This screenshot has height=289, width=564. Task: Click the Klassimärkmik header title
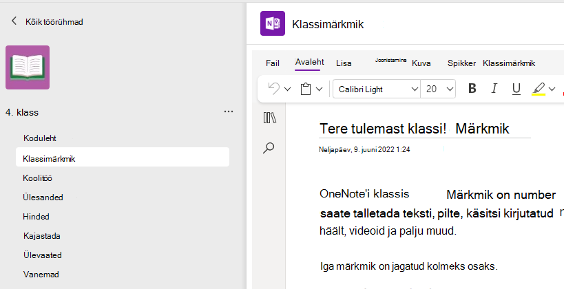(x=328, y=24)
